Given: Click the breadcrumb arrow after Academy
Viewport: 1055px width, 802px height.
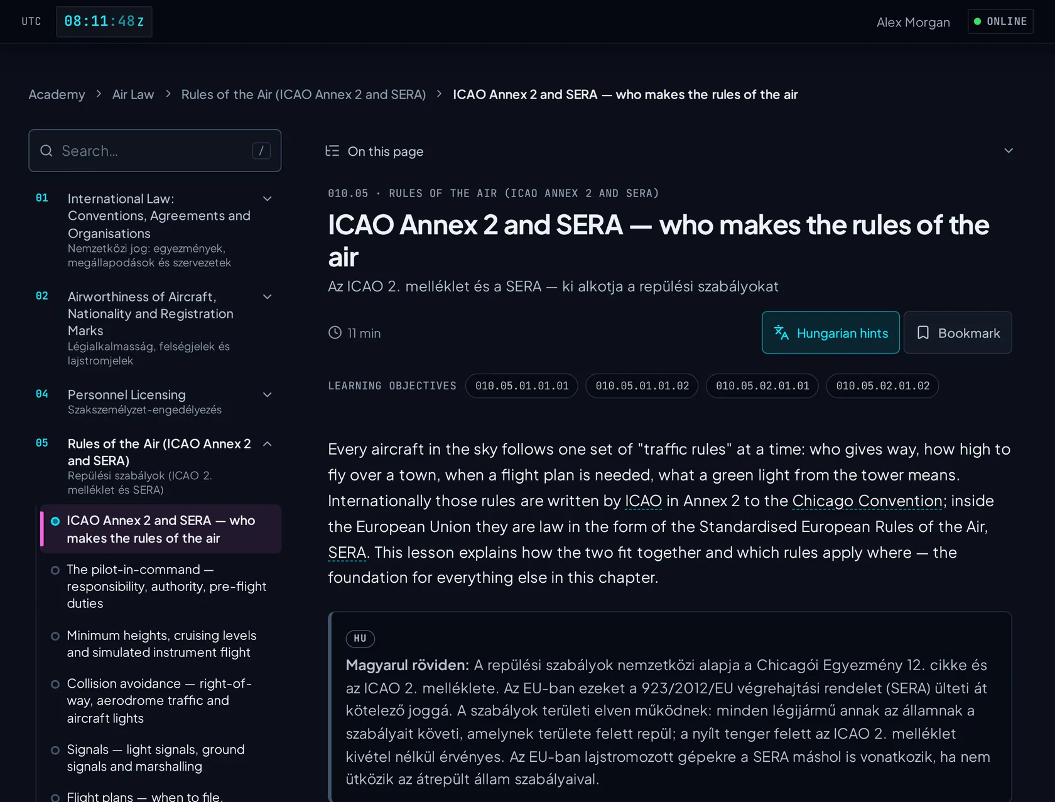Looking at the screenshot, I should pyautogui.click(x=99, y=94).
